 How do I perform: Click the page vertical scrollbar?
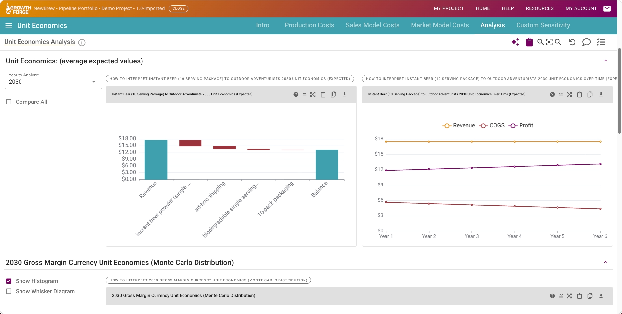pos(619,91)
